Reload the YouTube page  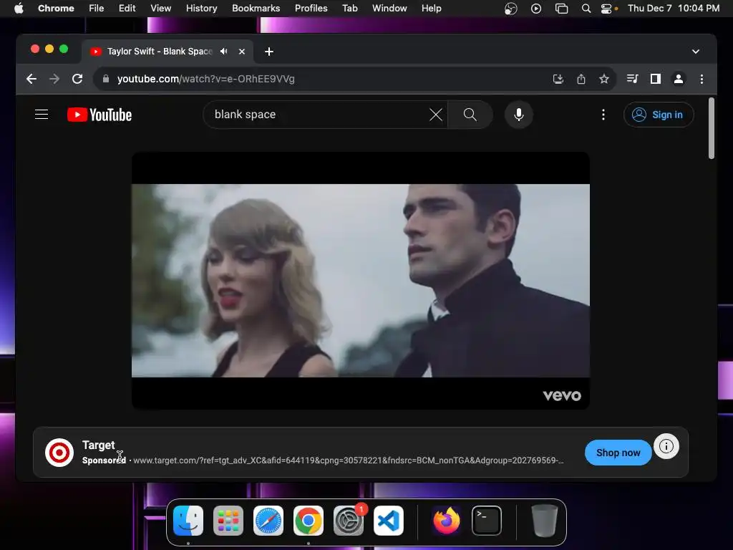[77, 79]
